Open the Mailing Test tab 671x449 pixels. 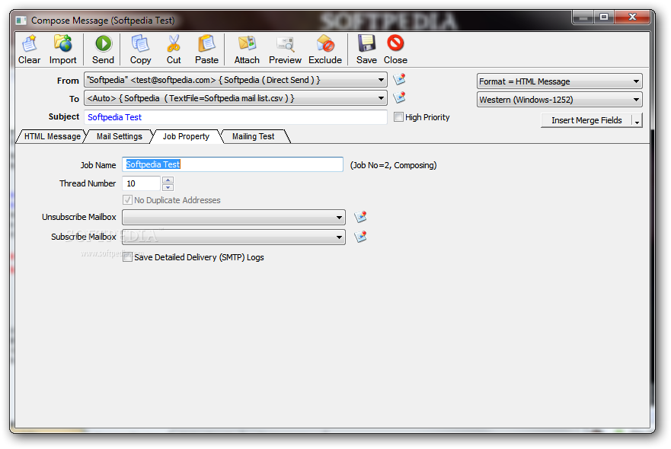pyautogui.click(x=254, y=136)
